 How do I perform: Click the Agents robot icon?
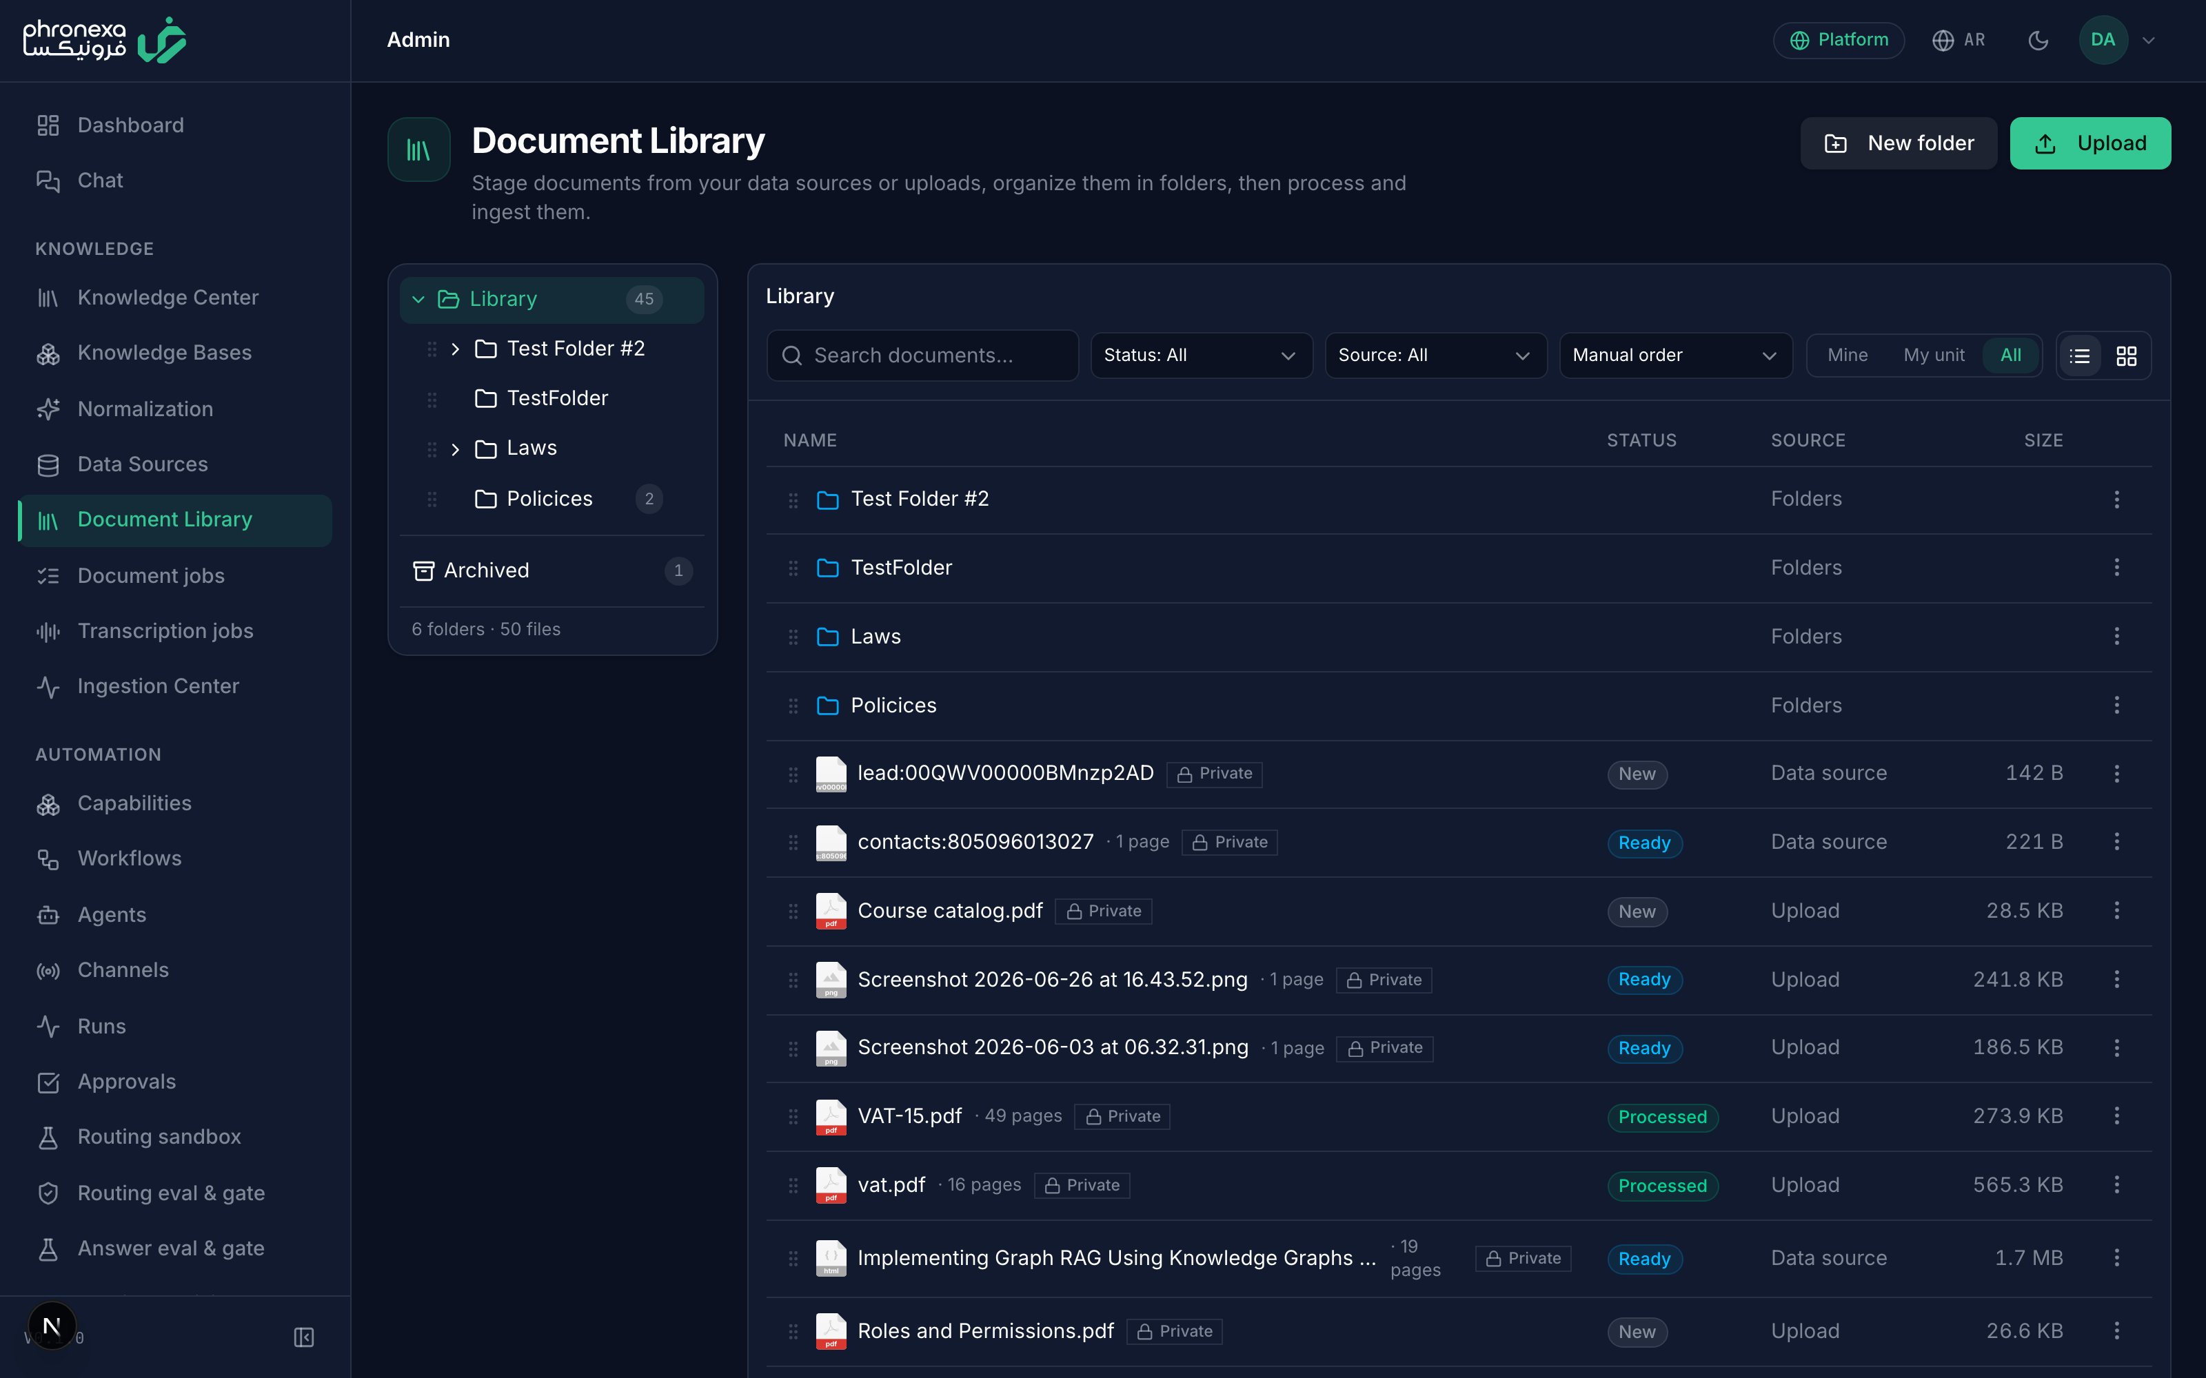click(x=48, y=914)
